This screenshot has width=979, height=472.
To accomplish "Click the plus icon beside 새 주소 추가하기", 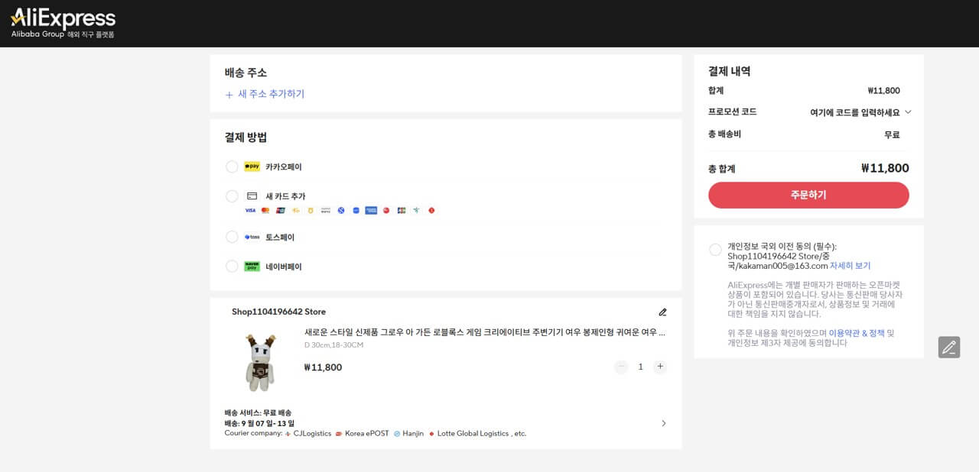I will click(229, 95).
